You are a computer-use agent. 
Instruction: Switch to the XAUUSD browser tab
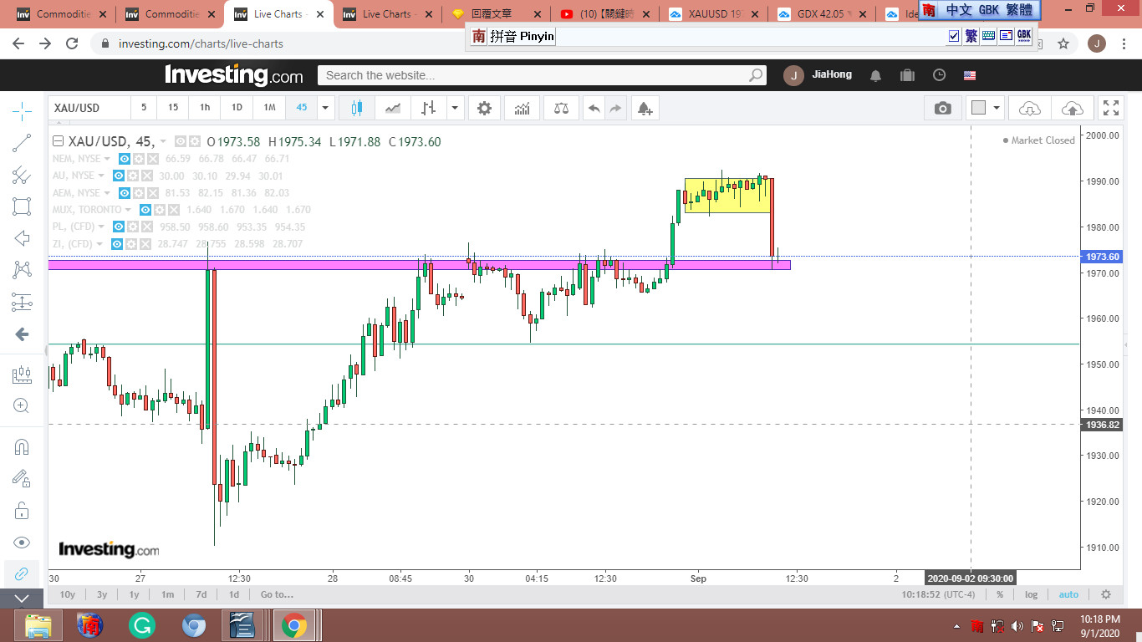click(x=714, y=14)
